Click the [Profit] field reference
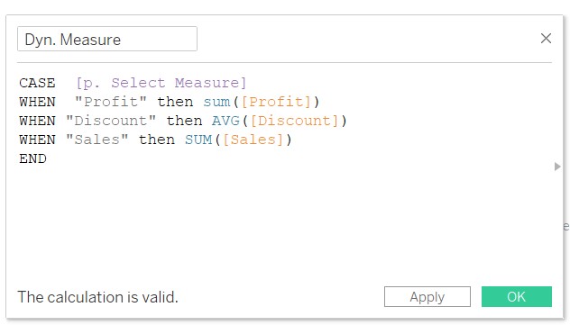 (x=276, y=103)
